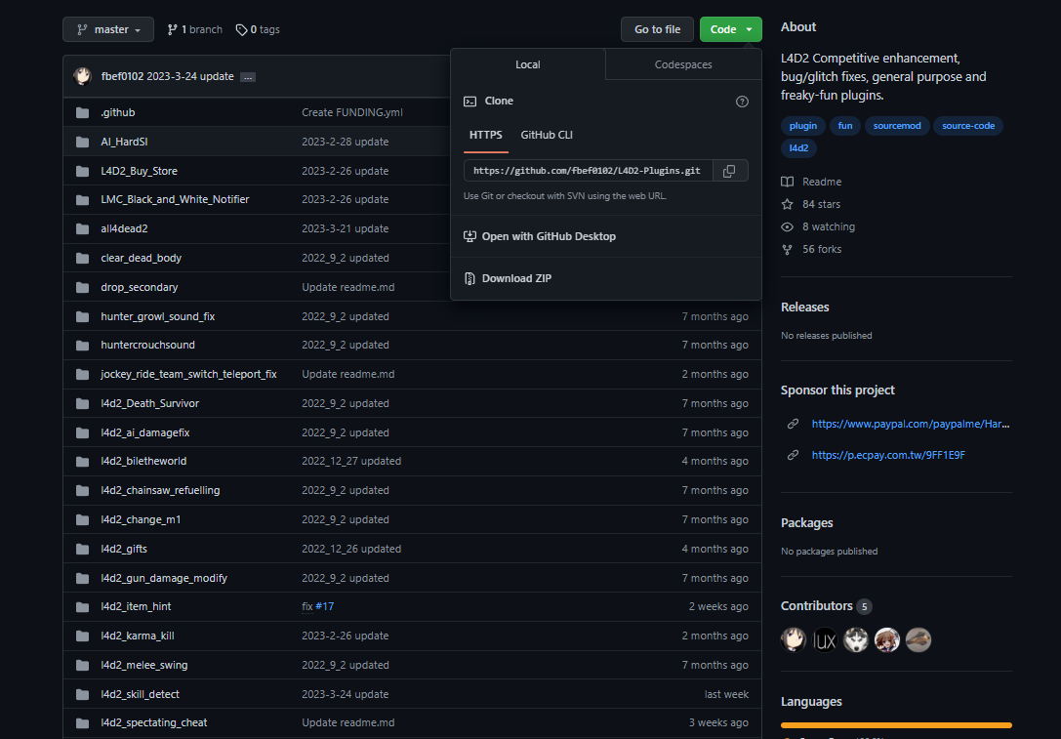Image resolution: width=1061 pixels, height=739 pixels.
Task: Select the GitHub CLI clone tab
Action: [x=547, y=135]
